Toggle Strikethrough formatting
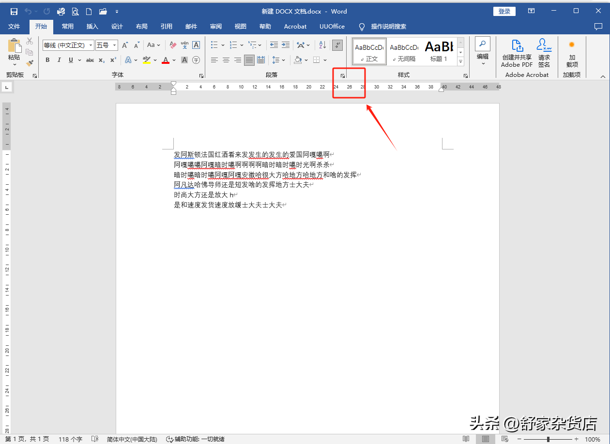 [90, 60]
